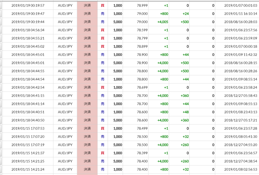259x175 pixels.
Task: Select the open date 2018/12/27 05:17:21
Action: point(241,120)
